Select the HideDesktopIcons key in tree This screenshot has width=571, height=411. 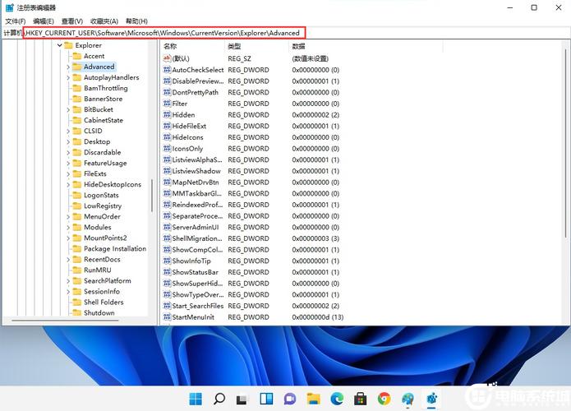click(113, 185)
